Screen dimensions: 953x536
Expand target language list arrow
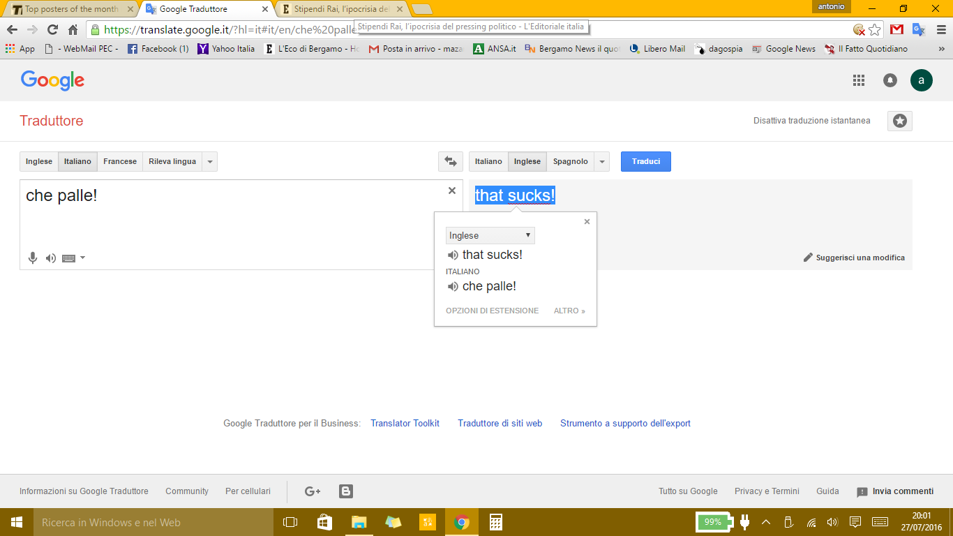[x=602, y=161]
